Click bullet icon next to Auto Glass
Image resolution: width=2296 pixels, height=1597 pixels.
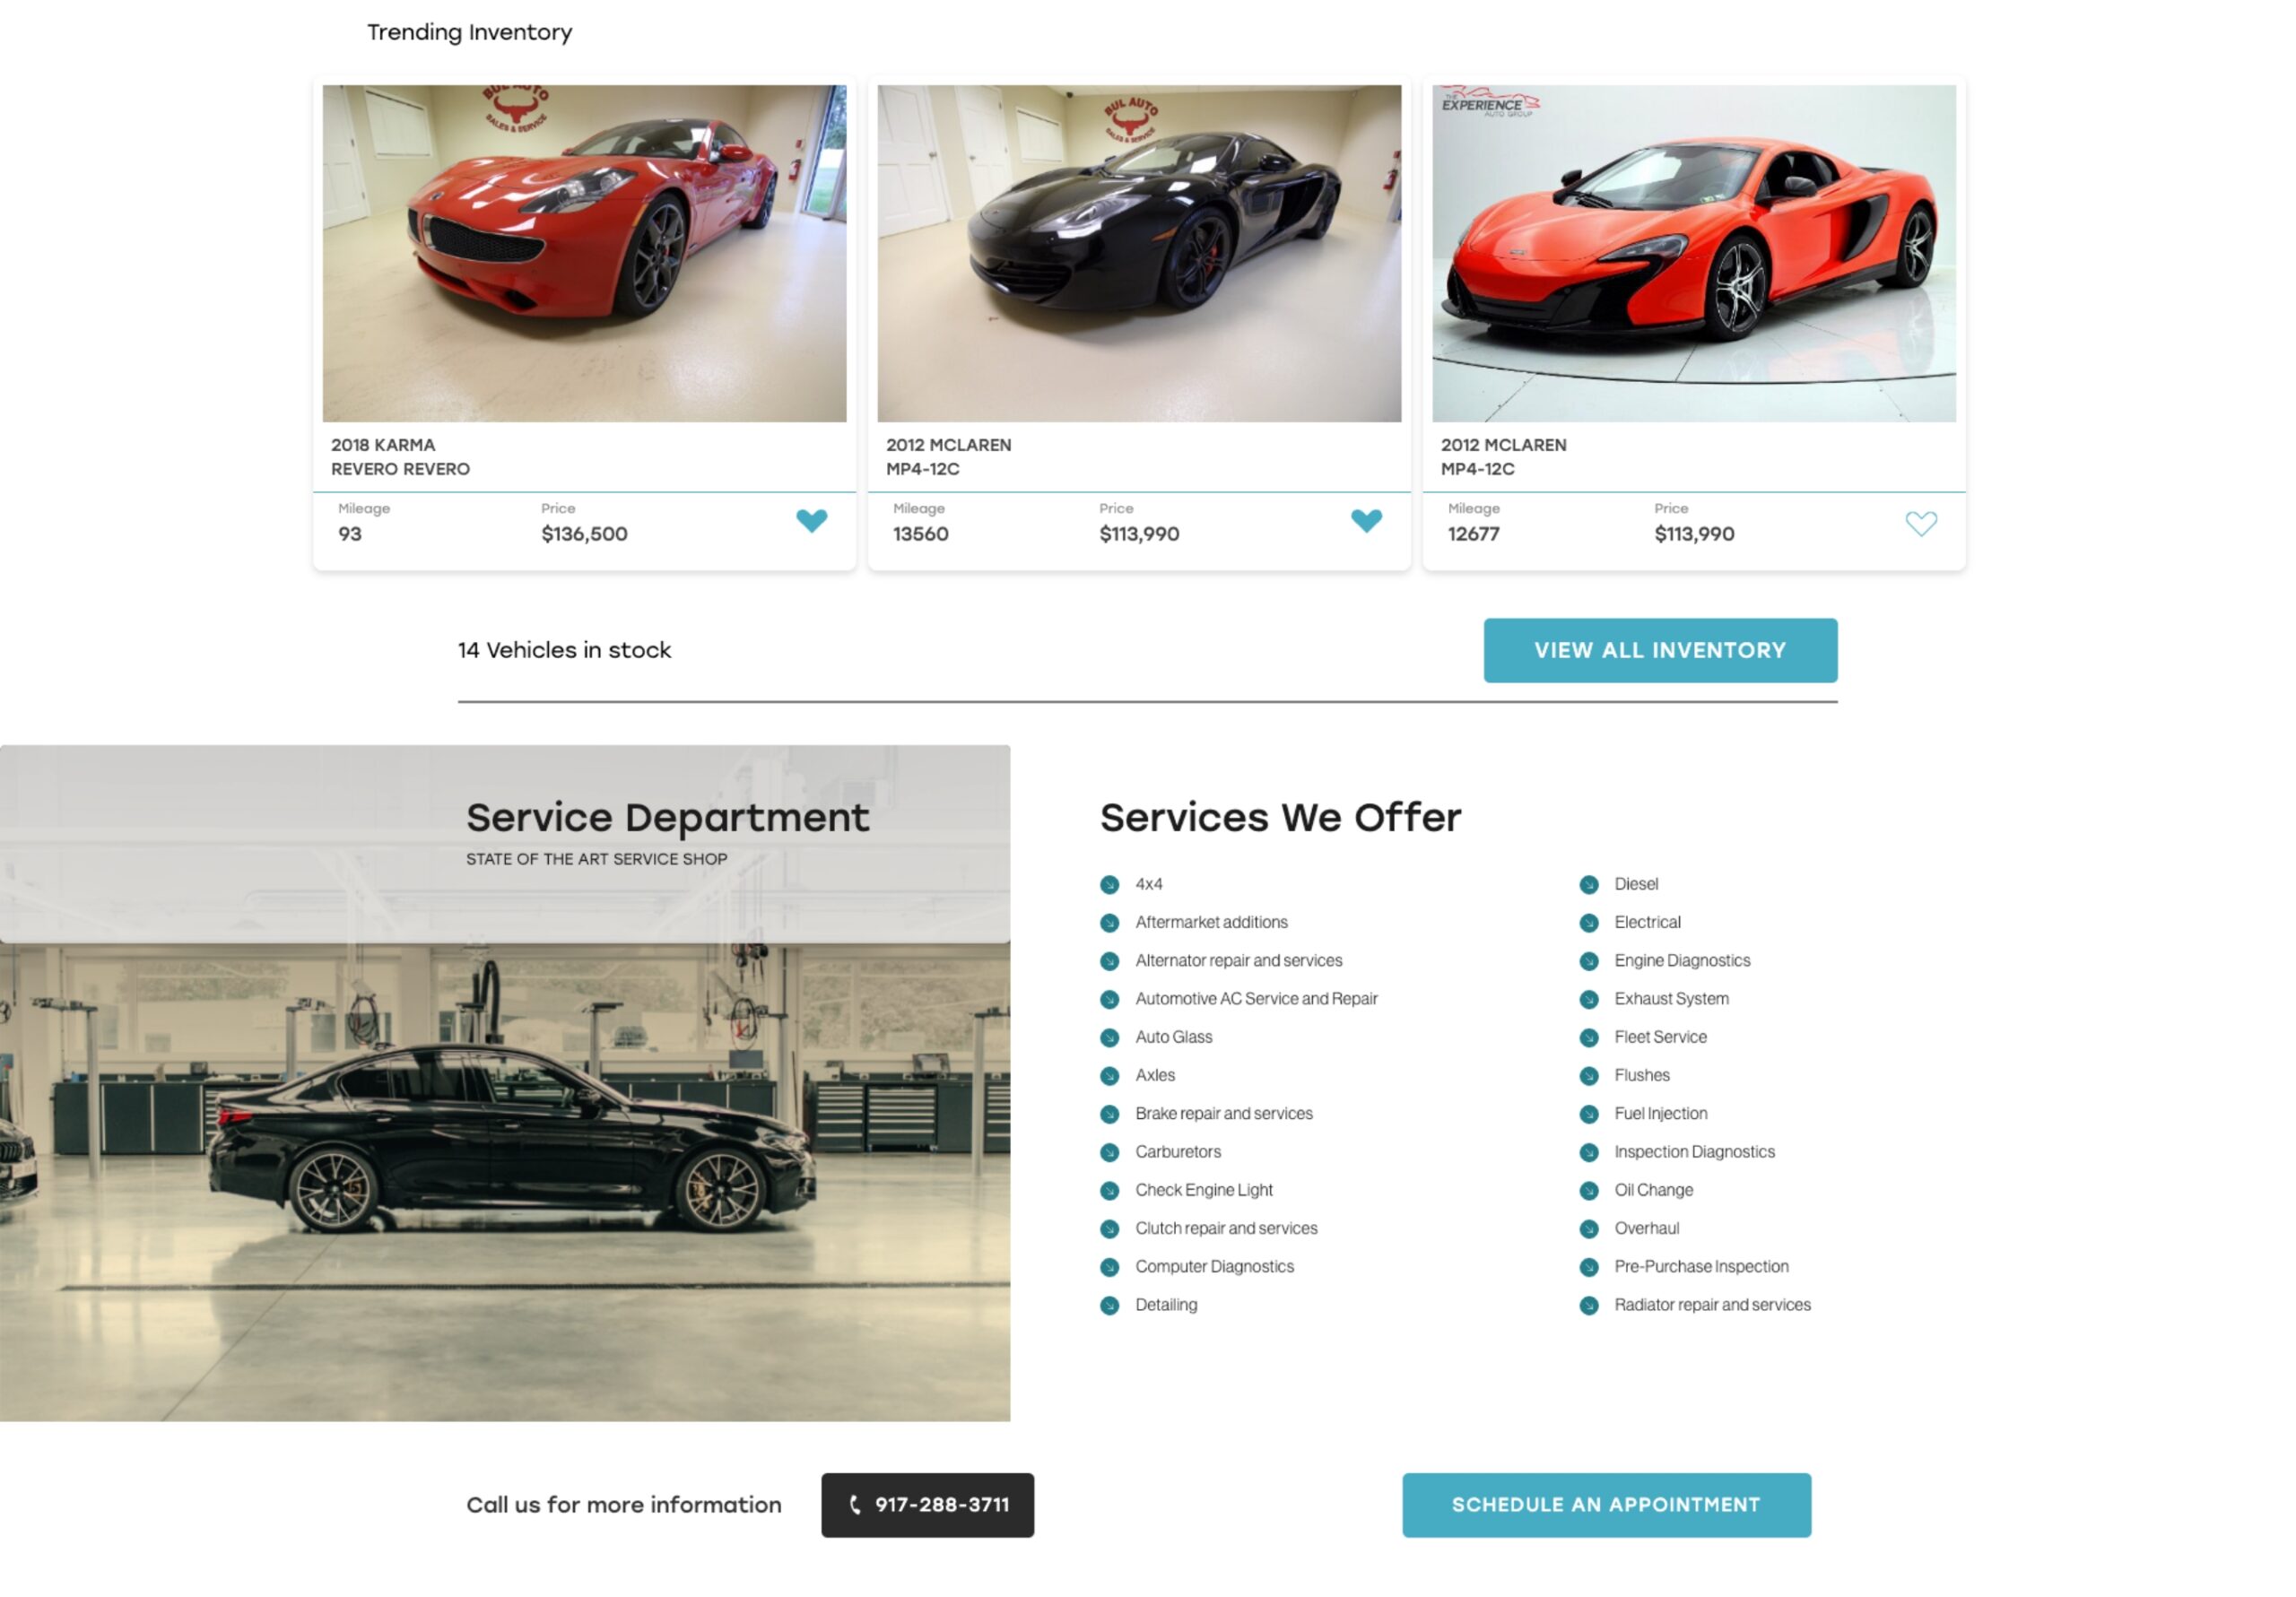pyautogui.click(x=1109, y=1037)
